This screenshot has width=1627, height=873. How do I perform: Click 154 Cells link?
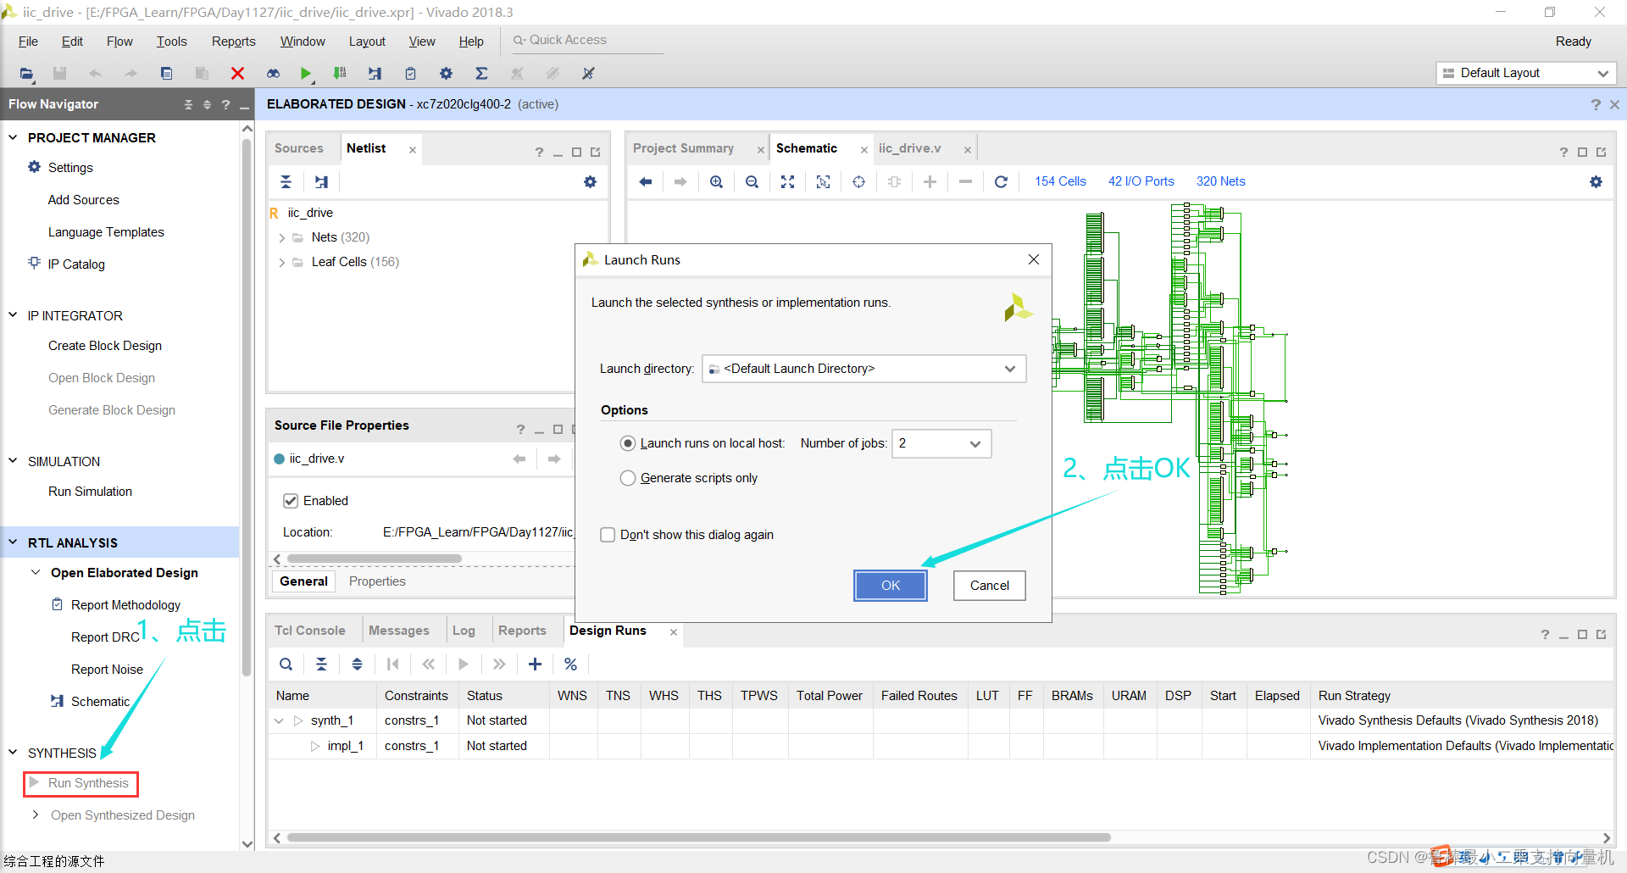1060,181
